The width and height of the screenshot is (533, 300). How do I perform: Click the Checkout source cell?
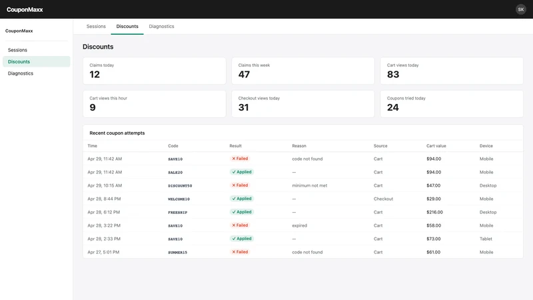(x=383, y=199)
